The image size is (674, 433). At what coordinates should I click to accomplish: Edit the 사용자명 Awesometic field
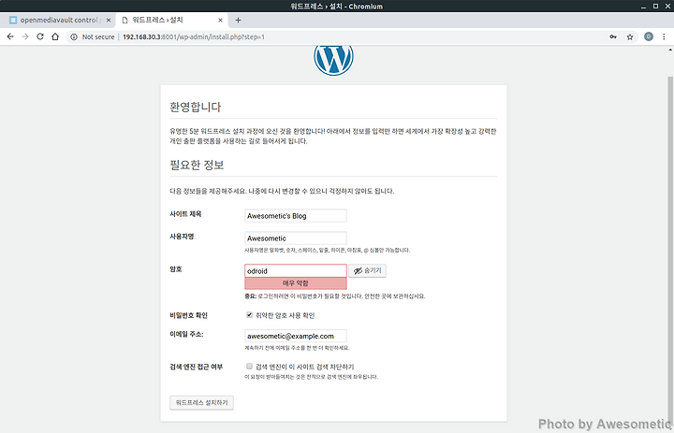coord(296,238)
